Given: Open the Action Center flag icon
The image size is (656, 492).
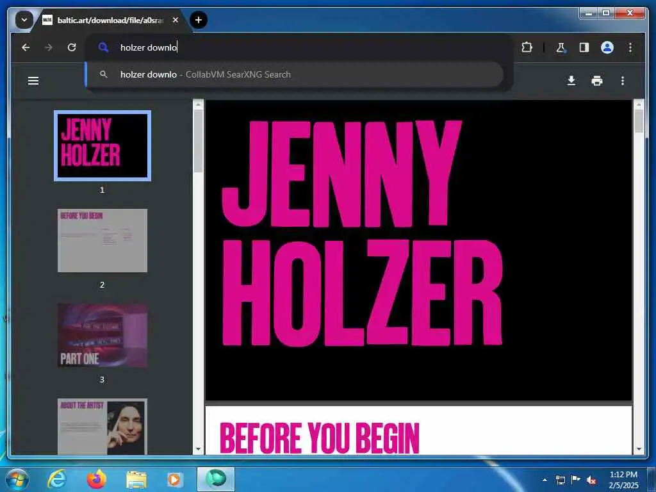Looking at the screenshot, I should (x=576, y=480).
